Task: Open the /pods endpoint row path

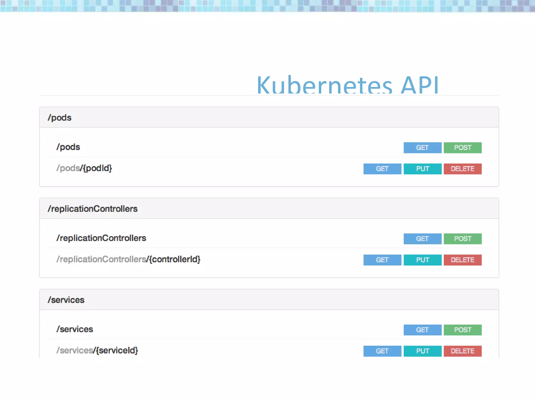Action: 68,147
